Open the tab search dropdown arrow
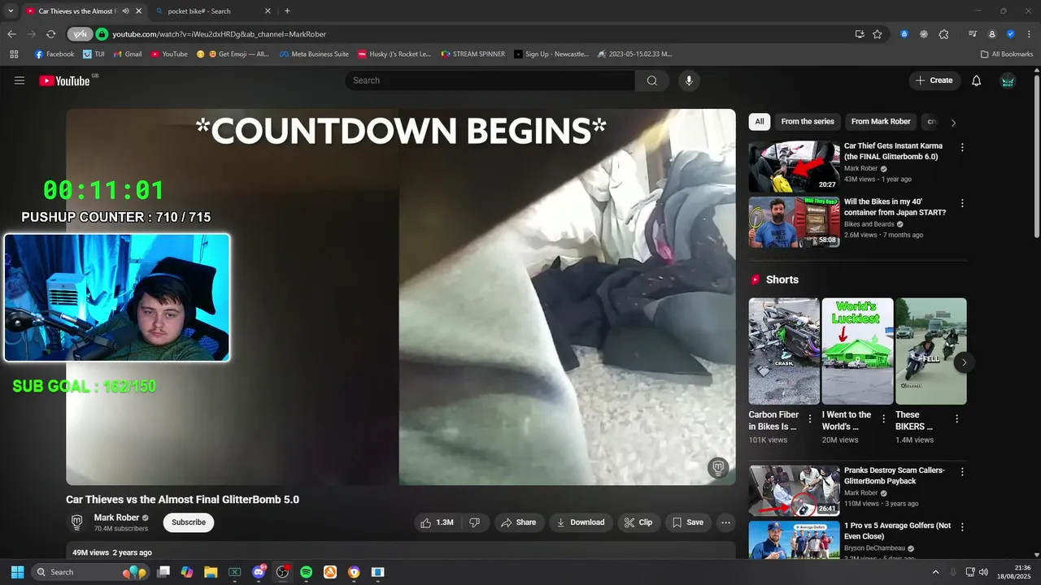 click(11, 11)
